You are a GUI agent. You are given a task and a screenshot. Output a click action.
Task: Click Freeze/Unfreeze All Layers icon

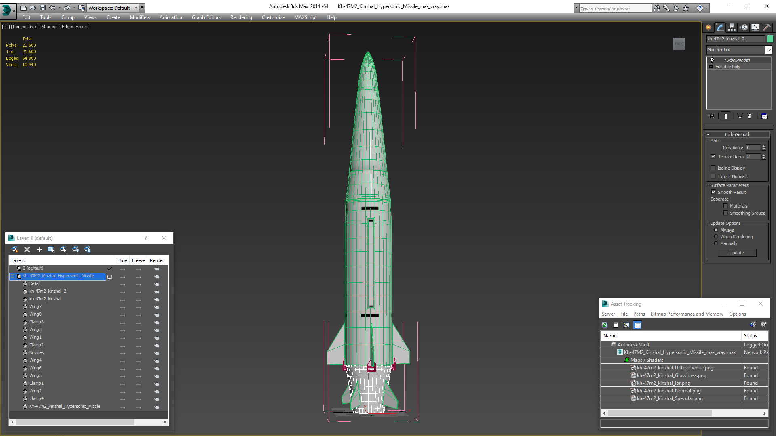click(x=88, y=249)
